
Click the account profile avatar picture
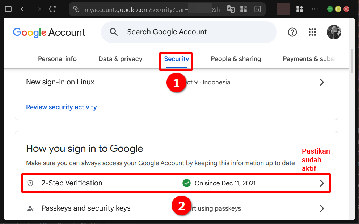(x=334, y=32)
